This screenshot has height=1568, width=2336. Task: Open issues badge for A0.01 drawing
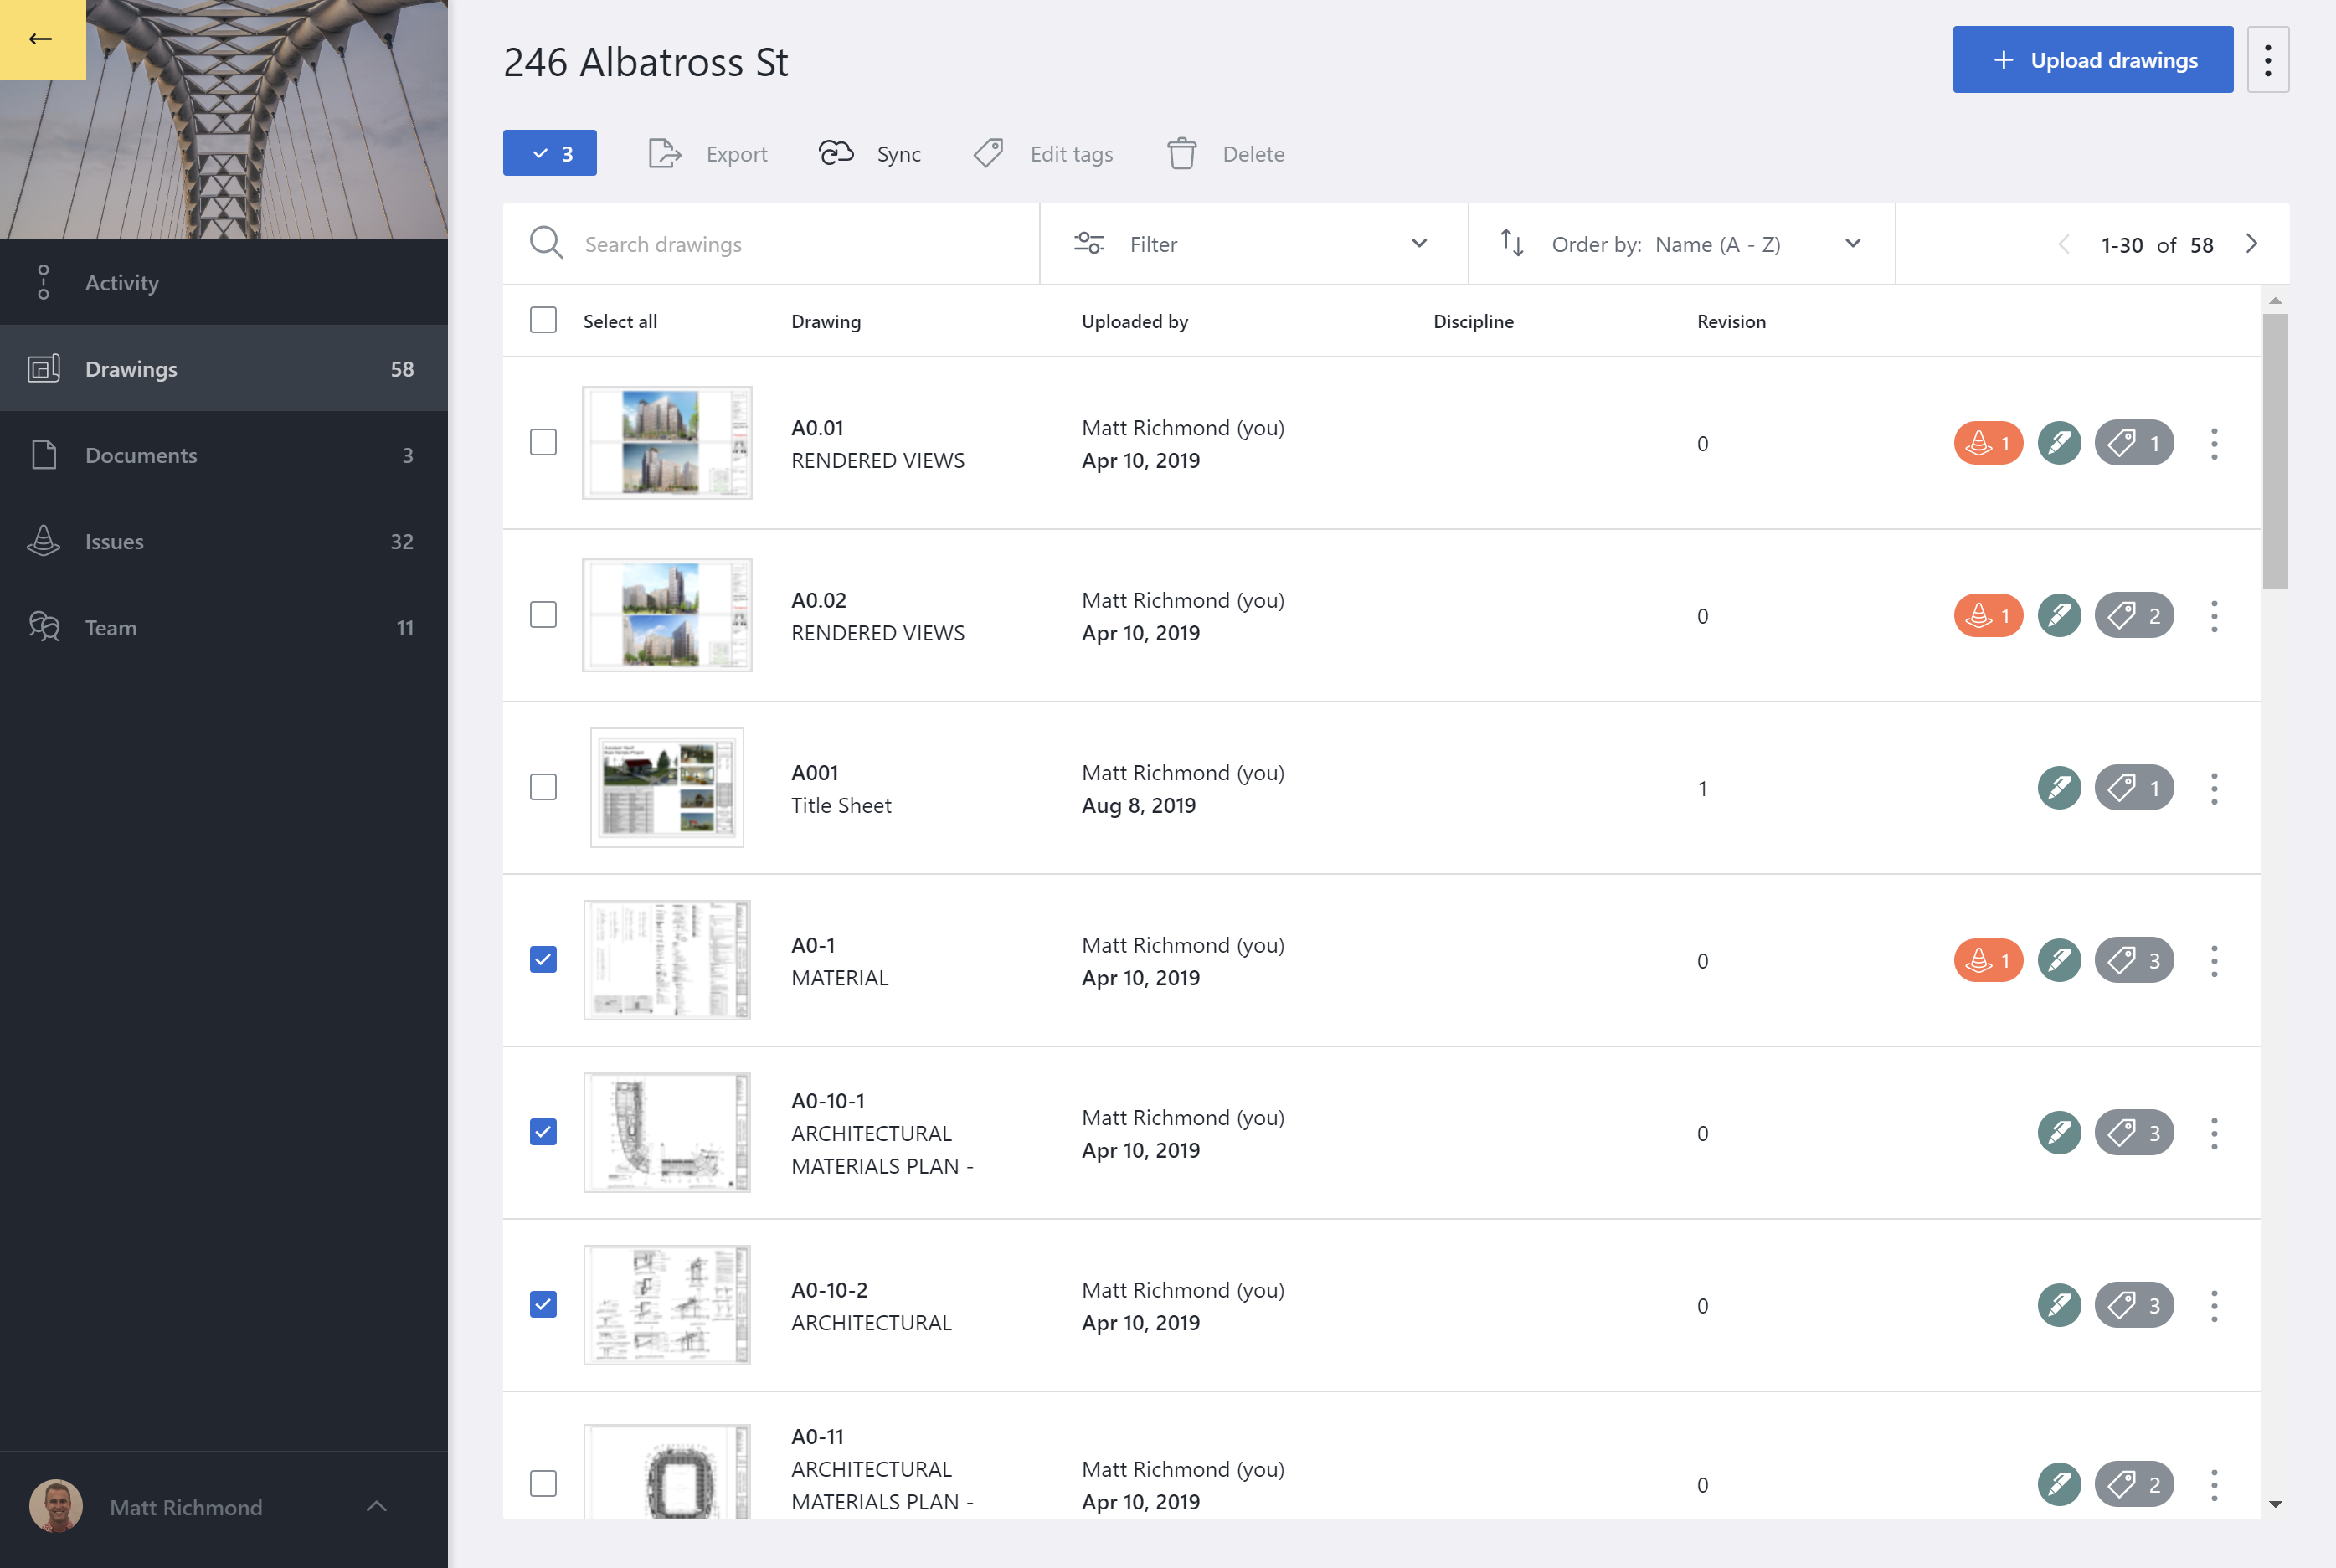pyautogui.click(x=1988, y=443)
